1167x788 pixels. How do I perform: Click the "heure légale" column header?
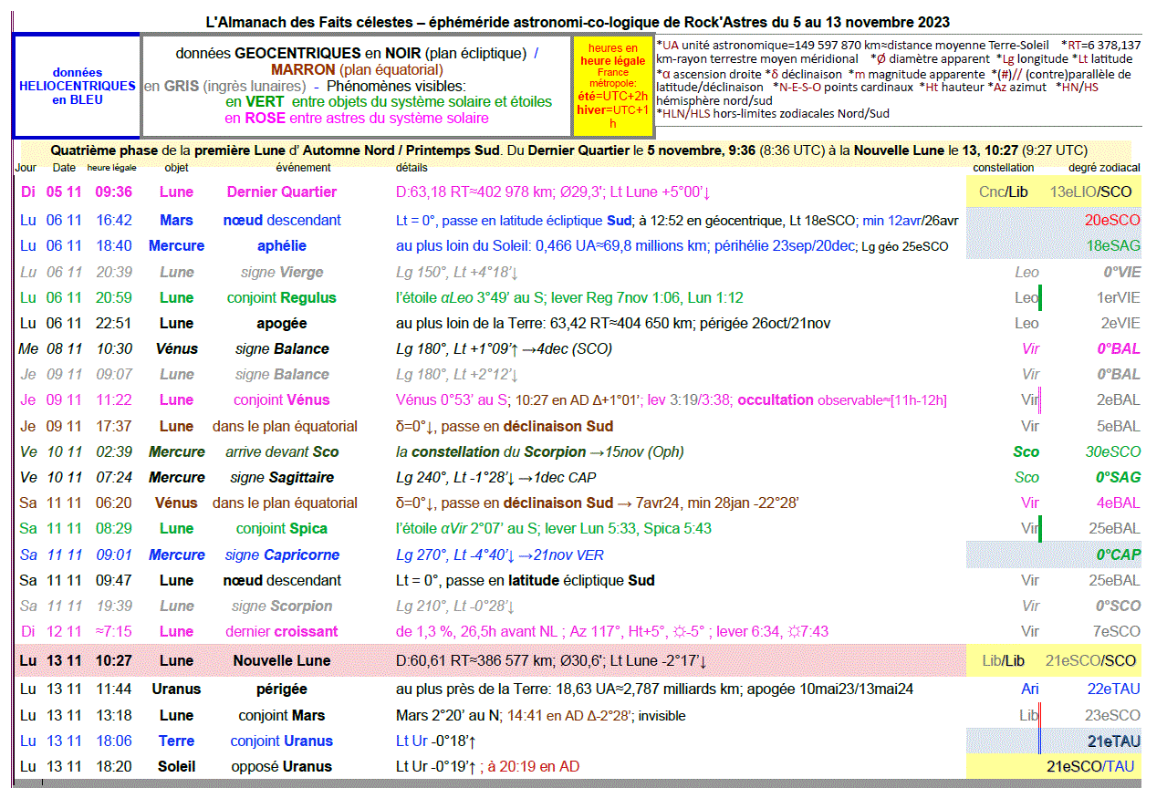click(111, 168)
